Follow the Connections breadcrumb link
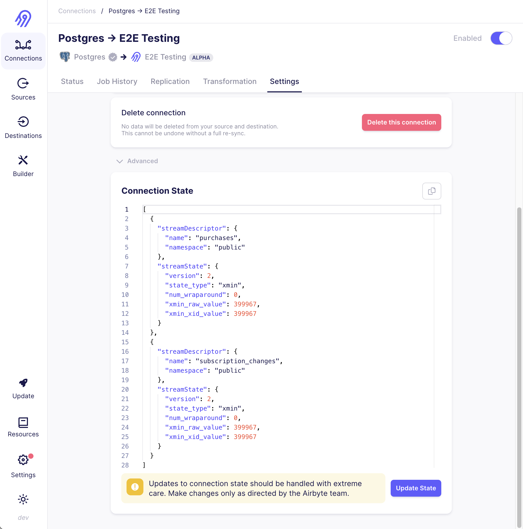 [77, 11]
